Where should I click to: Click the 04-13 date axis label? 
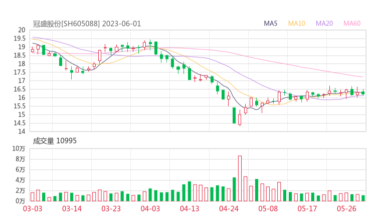coord(190,208)
